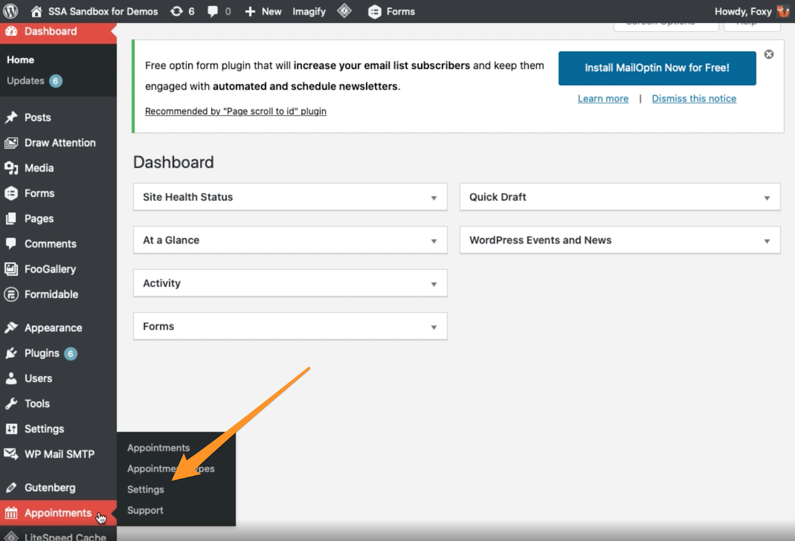Click the WP Mail SMTP envelope icon
This screenshot has width=795, height=541.
[11, 454]
